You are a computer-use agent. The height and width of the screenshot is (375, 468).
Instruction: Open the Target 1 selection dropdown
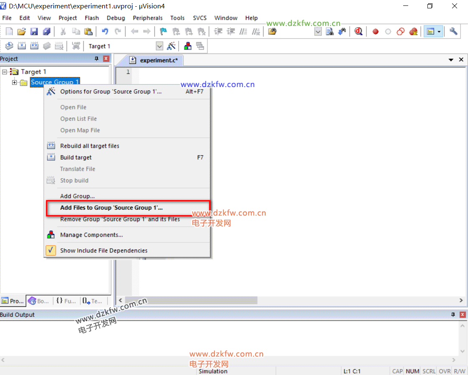(159, 46)
